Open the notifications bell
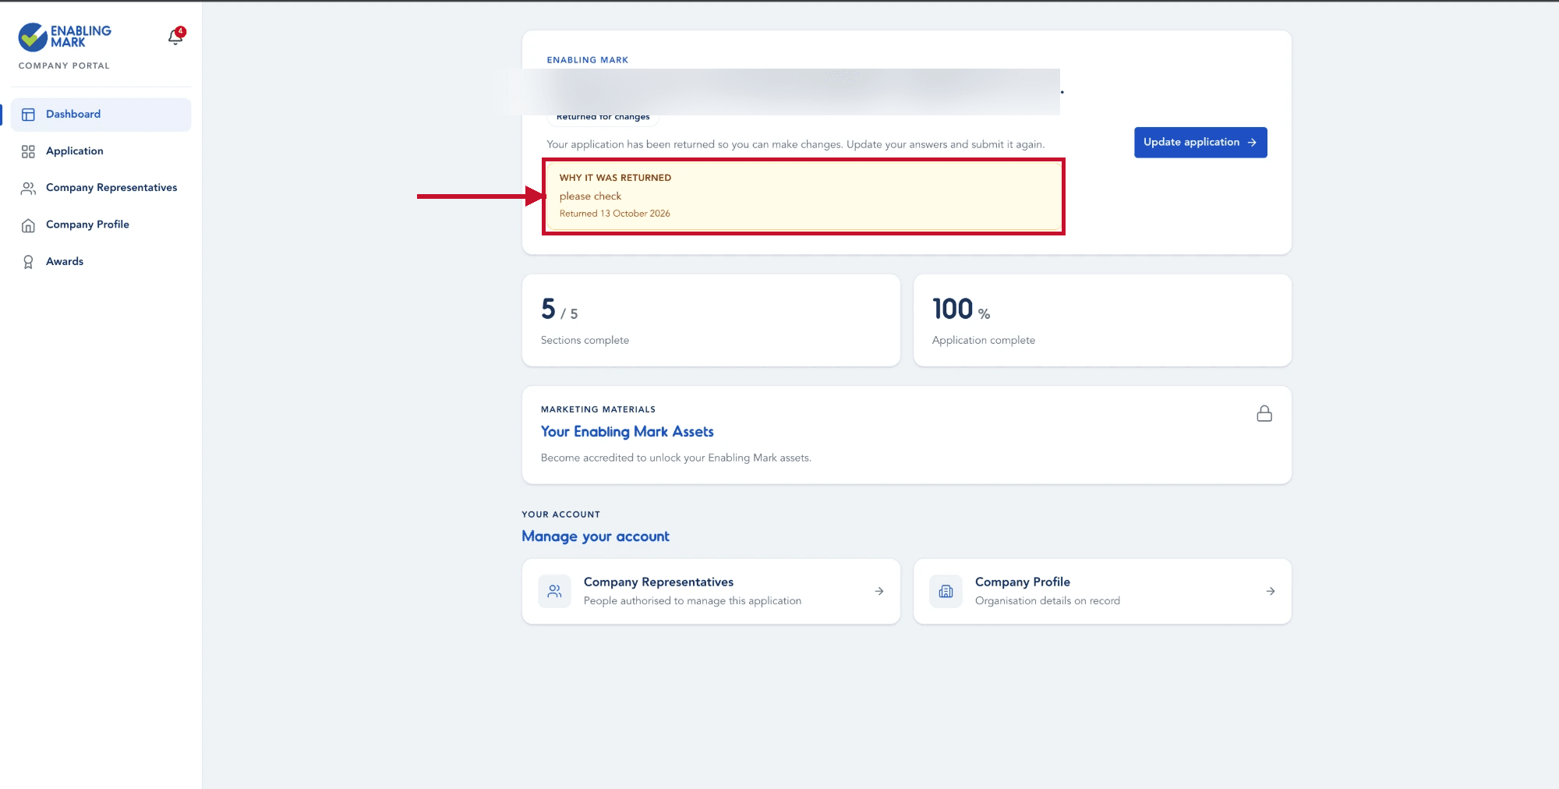The image size is (1559, 789). coord(175,37)
